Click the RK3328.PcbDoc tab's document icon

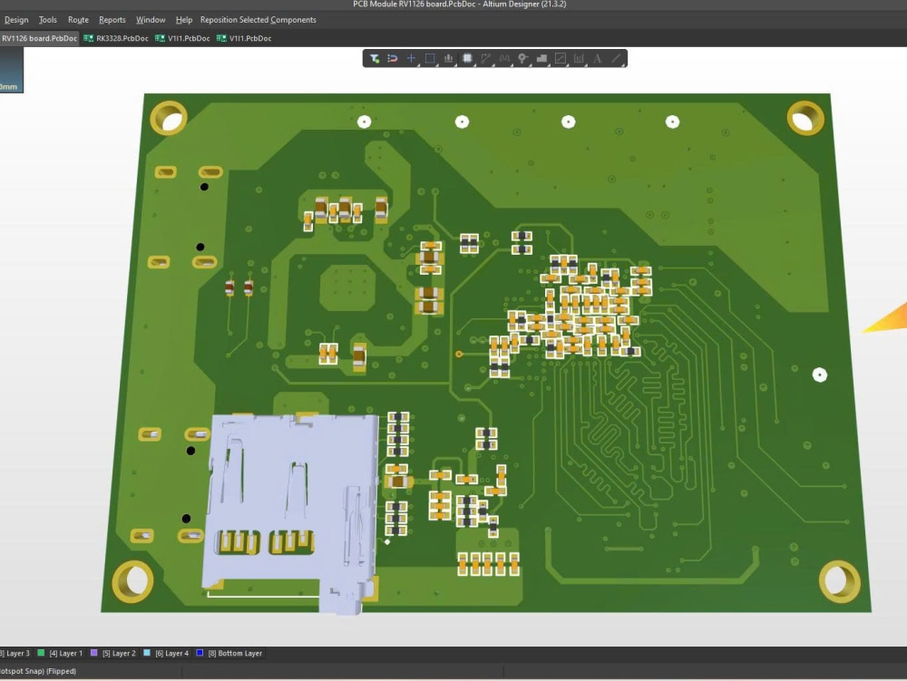tap(89, 38)
